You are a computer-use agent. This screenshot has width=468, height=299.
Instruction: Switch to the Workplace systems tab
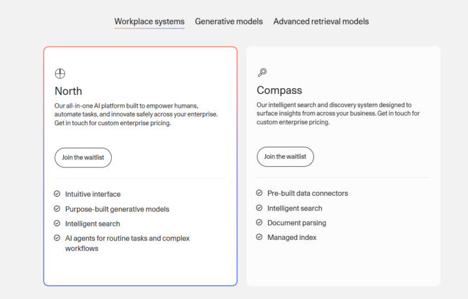coord(149,22)
